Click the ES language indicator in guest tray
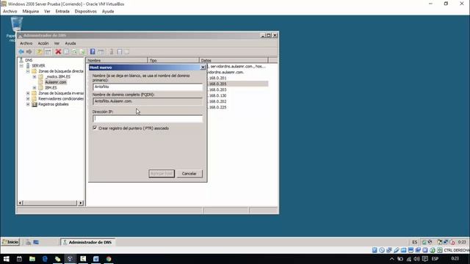The height and width of the screenshot is (264, 470). pyautogui.click(x=414, y=242)
